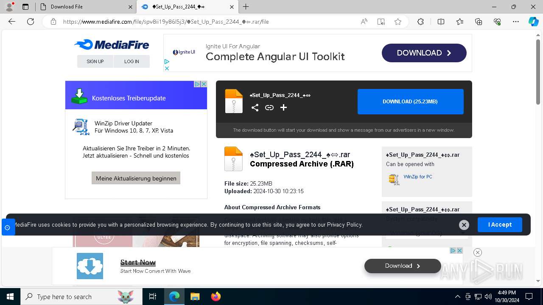The width and height of the screenshot is (543, 305).
Task: Open immersive reader icon
Action: point(381,22)
